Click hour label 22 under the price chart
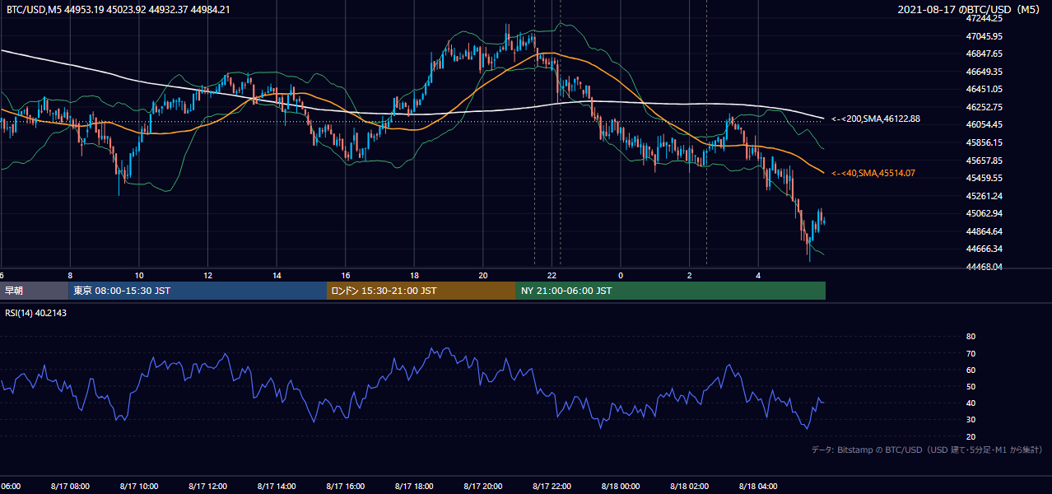 pos(552,275)
